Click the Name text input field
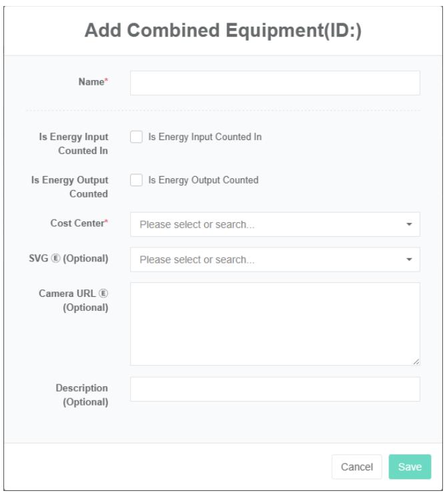This screenshot has height=493, width=445. pyautogui.click(x=274, y=83)
